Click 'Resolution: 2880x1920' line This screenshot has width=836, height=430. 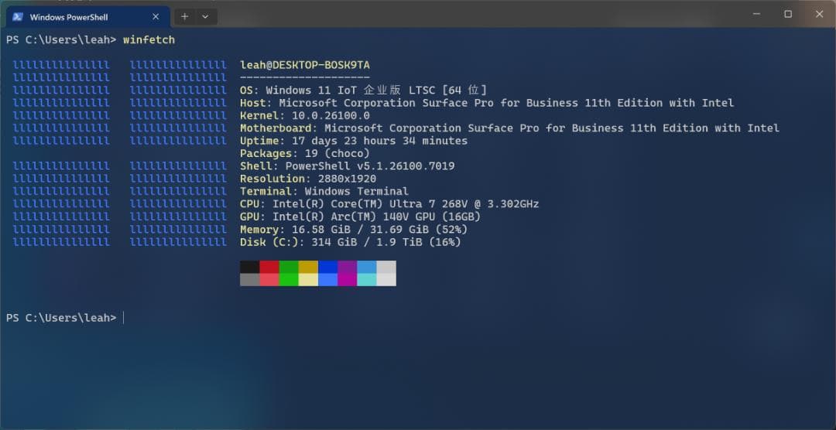pyautogui.click(x=308, y=179)
